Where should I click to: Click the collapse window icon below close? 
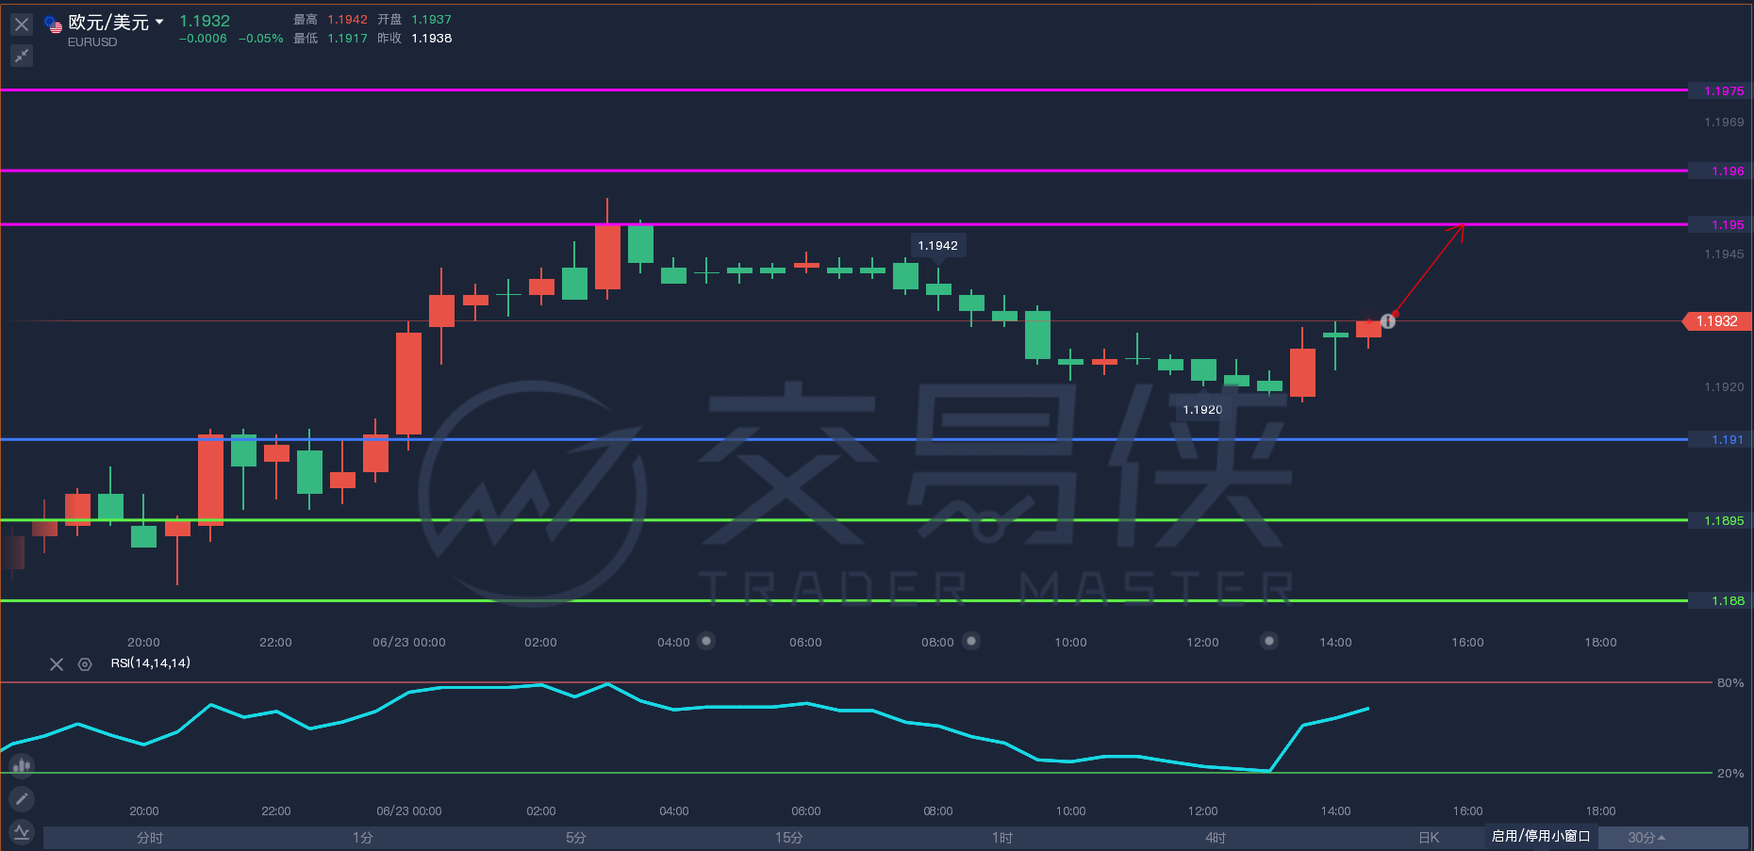point(22,56)
